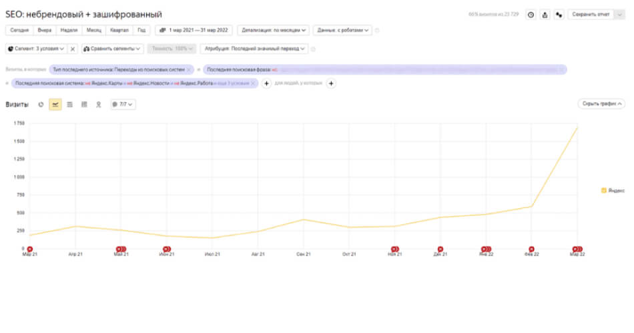Viewport: 634px width, 333px height.
Task: Expand arrow next to Сохранить отчет
Action: 619,15
